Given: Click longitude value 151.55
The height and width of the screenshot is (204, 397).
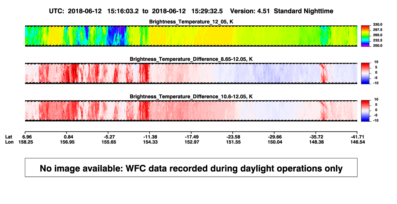Looking at the screenshot, I should (233, 142).
